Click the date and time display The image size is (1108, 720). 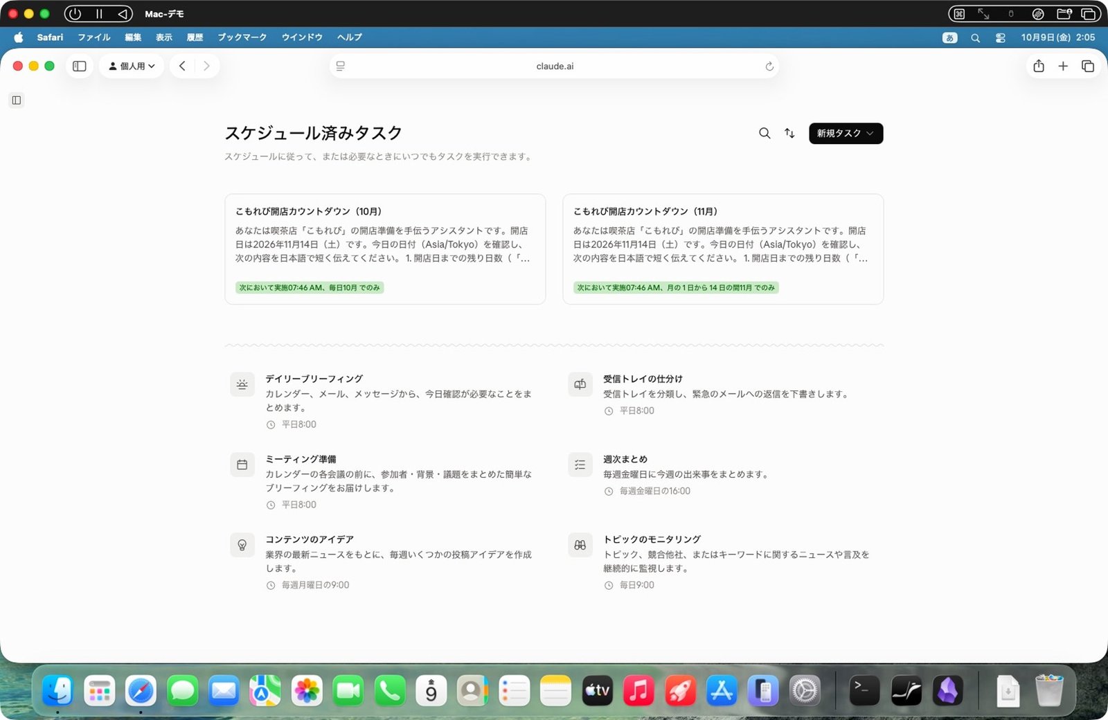coord(1057,37)
